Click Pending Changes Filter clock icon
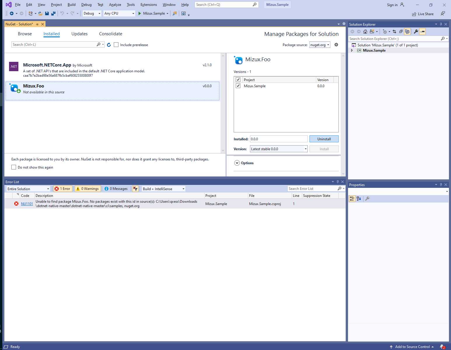Screen dimensions: 451x350 tap(385, 32)
